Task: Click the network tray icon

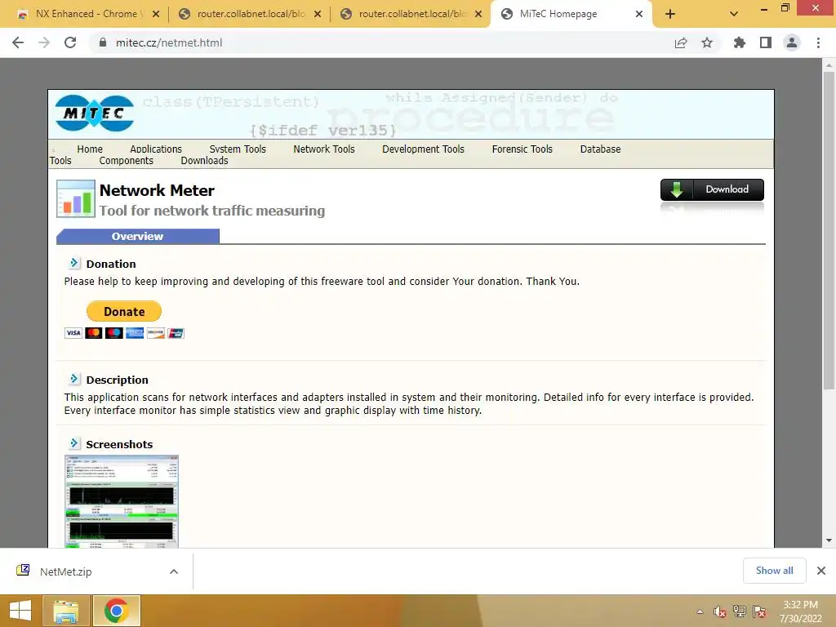Action: point(740,611)
